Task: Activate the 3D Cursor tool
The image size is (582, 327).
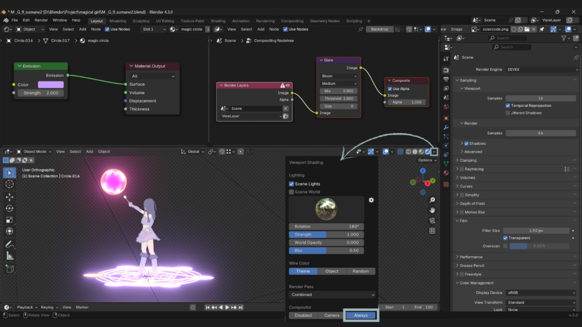Action: click(x=10, y=184)
